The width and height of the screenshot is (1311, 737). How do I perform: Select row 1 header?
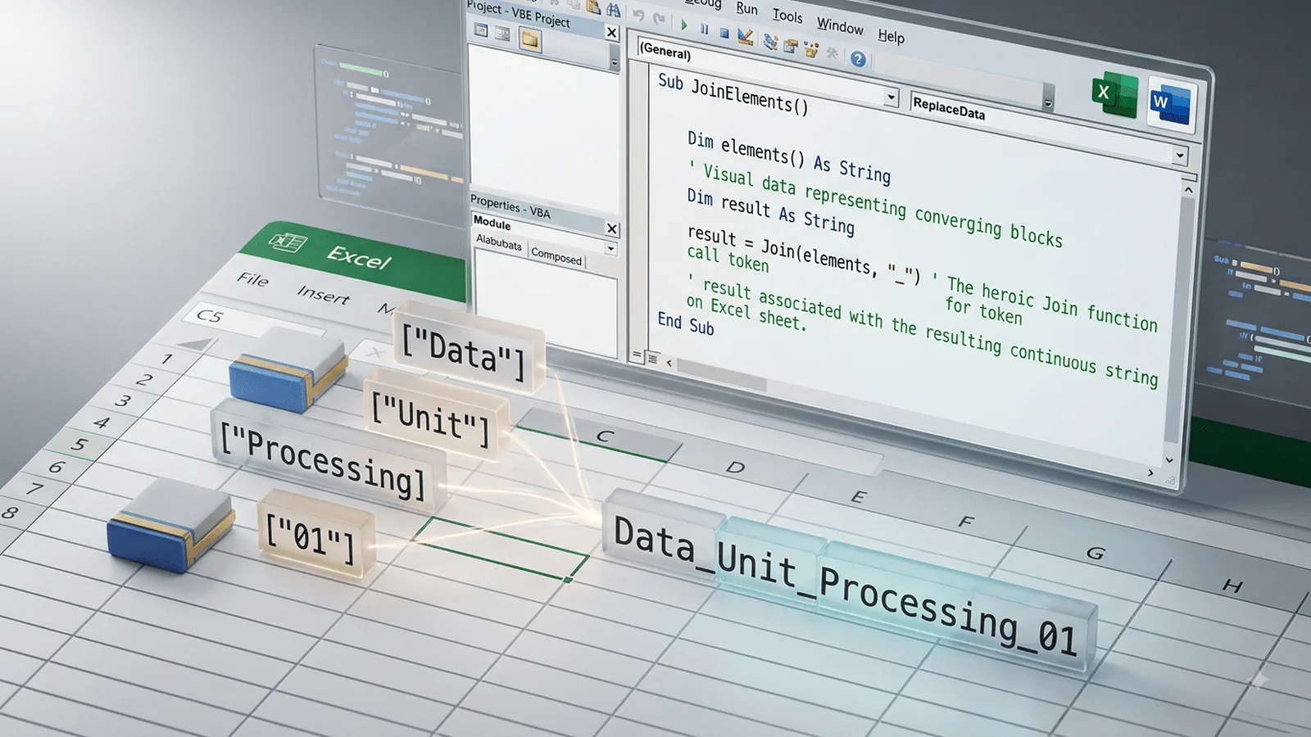point(167,359)
